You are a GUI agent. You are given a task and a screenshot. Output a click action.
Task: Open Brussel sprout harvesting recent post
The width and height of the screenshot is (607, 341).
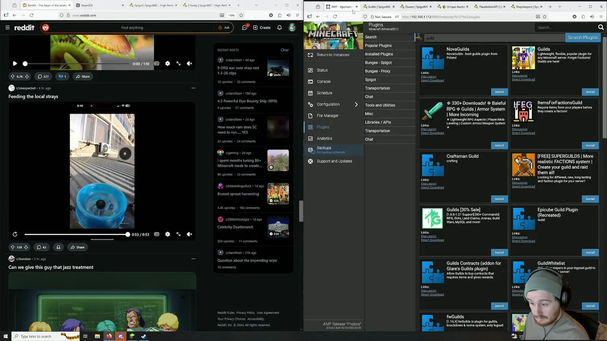pyautogui.click(x=238, y=194)
